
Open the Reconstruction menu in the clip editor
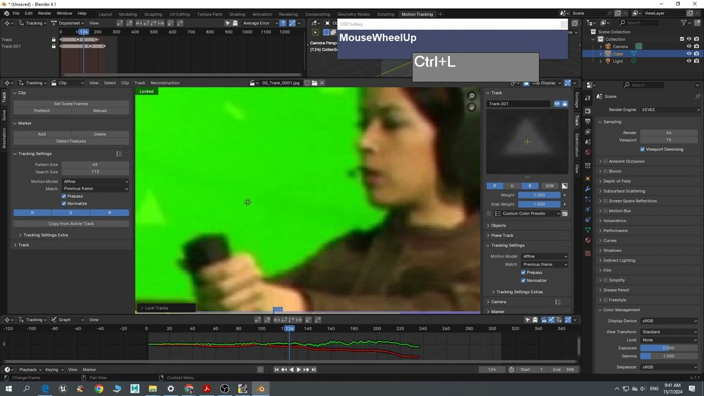coord(165,83)
